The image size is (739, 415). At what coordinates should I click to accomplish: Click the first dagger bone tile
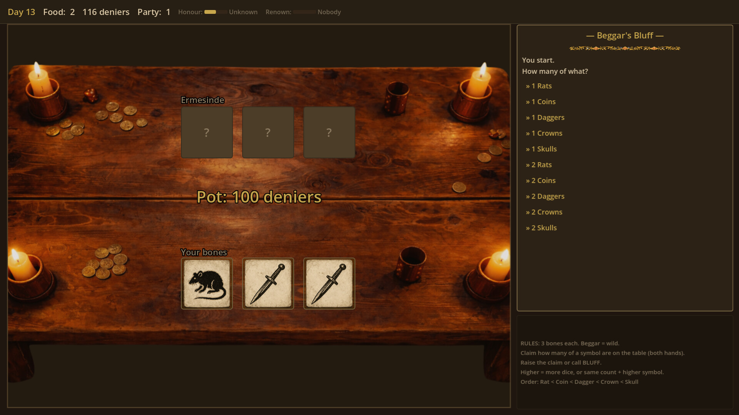[268, 284]
